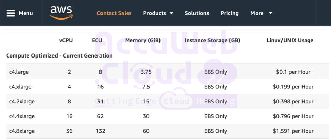Go to the Pricing page

229,13
